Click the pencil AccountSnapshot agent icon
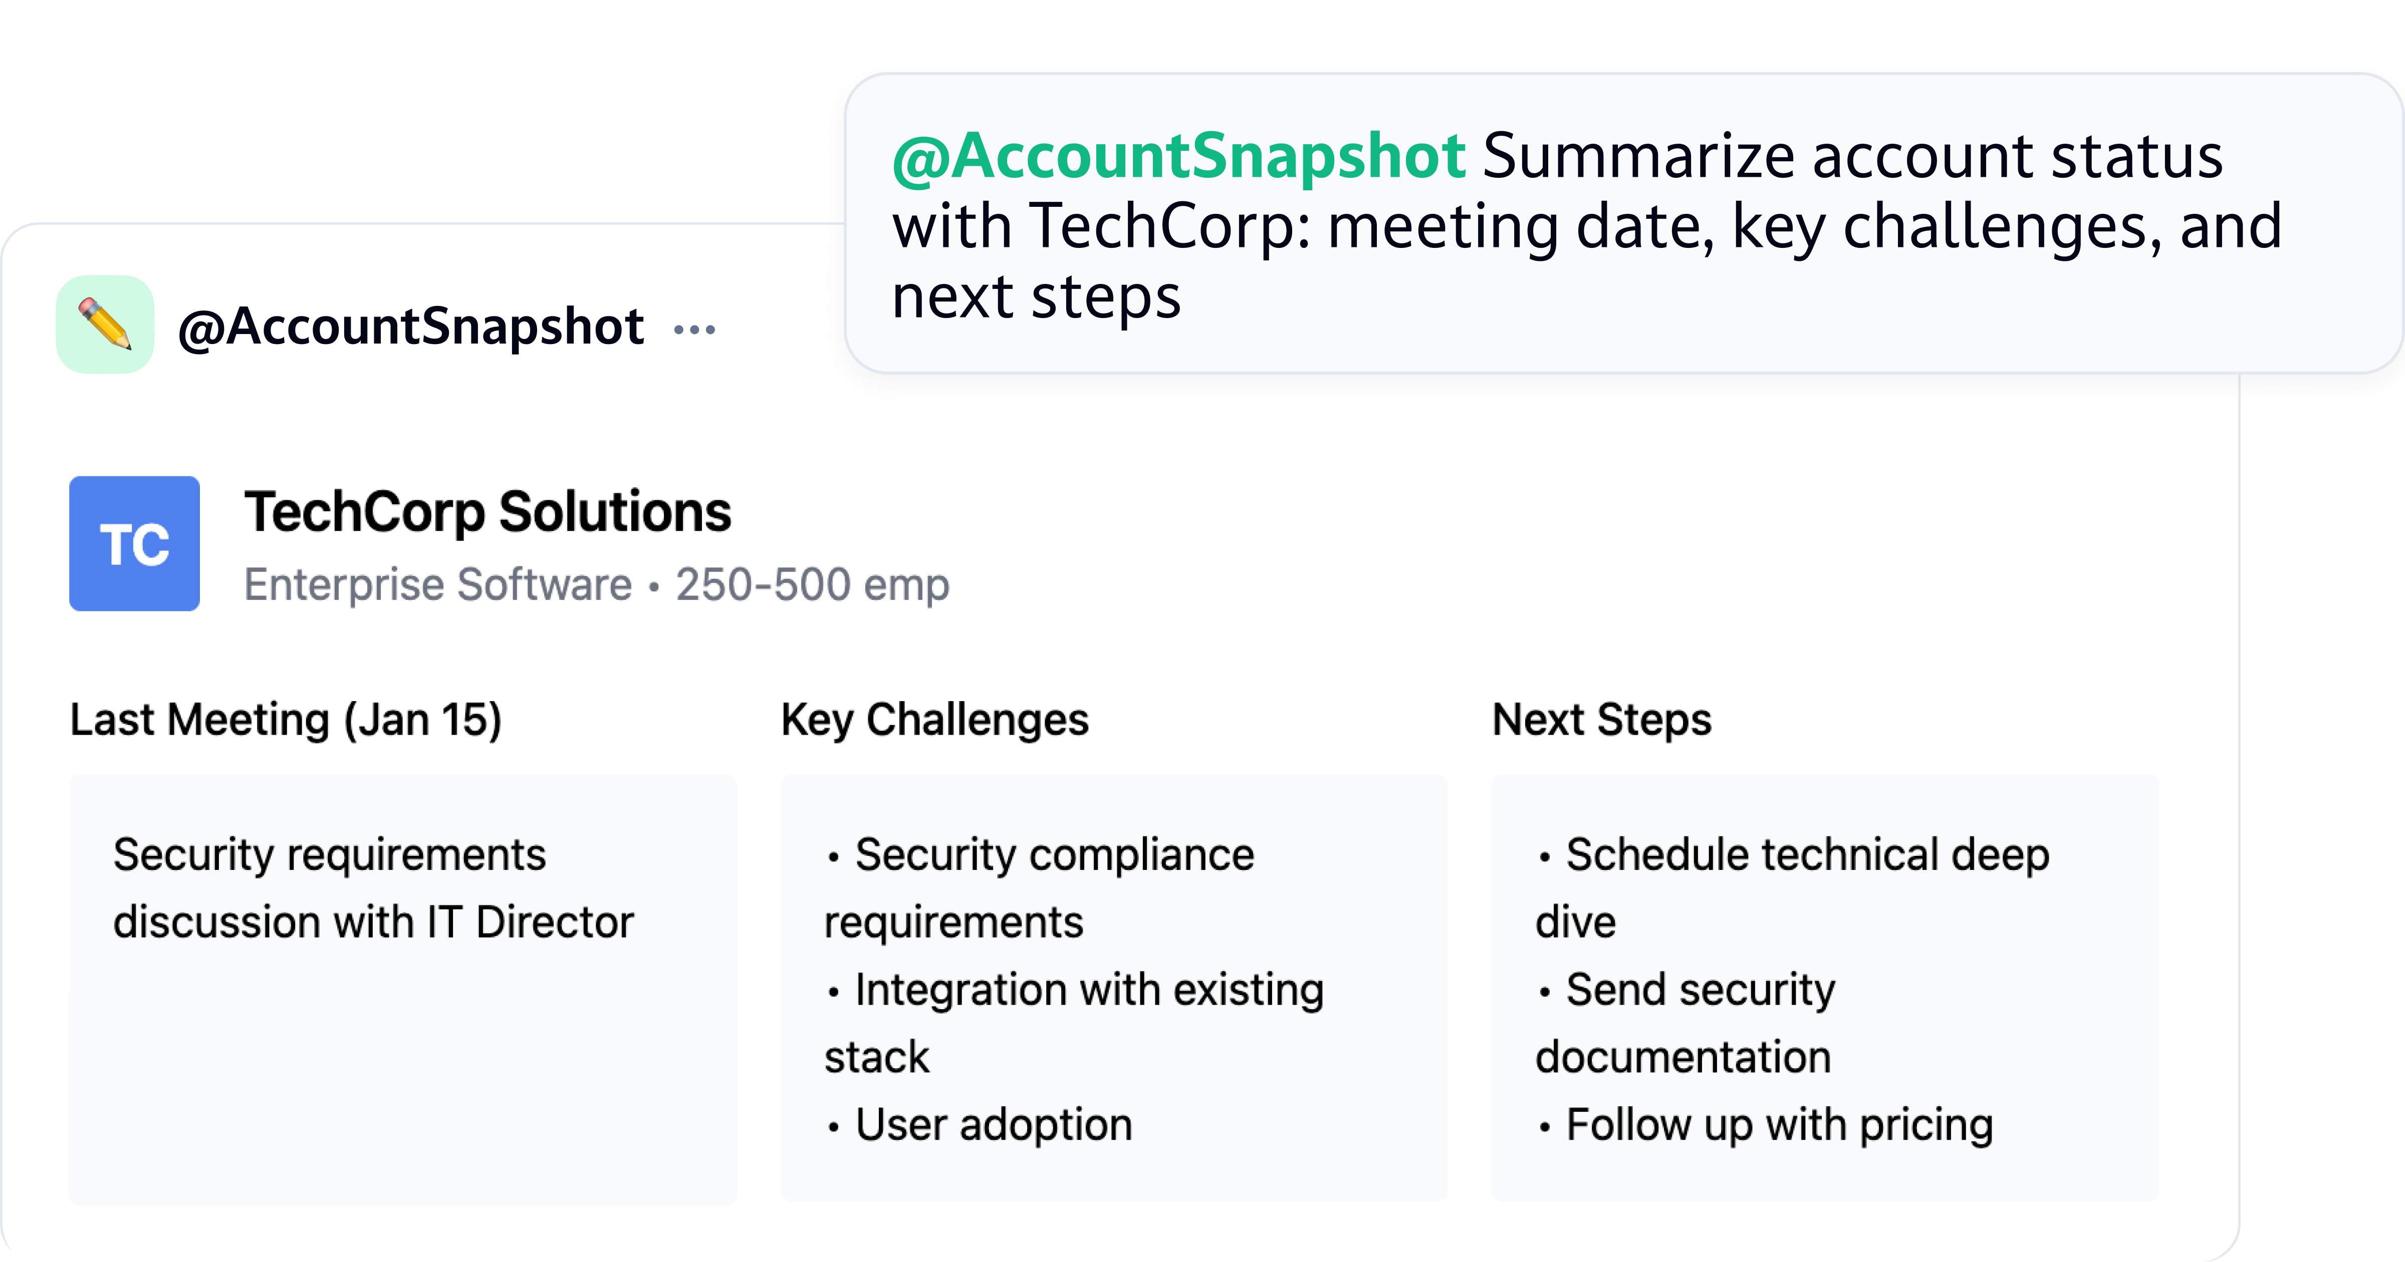This screenshot has height=1262, width=2405. click(106, 325)
